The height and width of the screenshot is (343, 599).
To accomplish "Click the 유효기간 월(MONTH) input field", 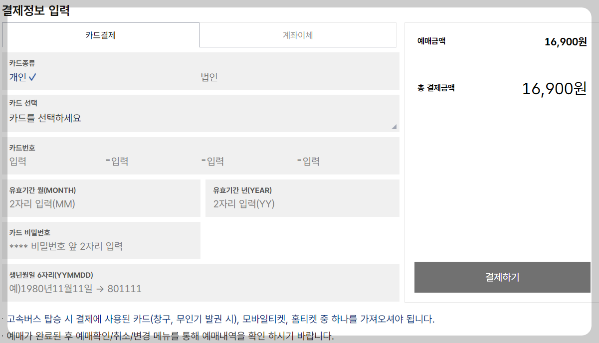I will (100, 203).
